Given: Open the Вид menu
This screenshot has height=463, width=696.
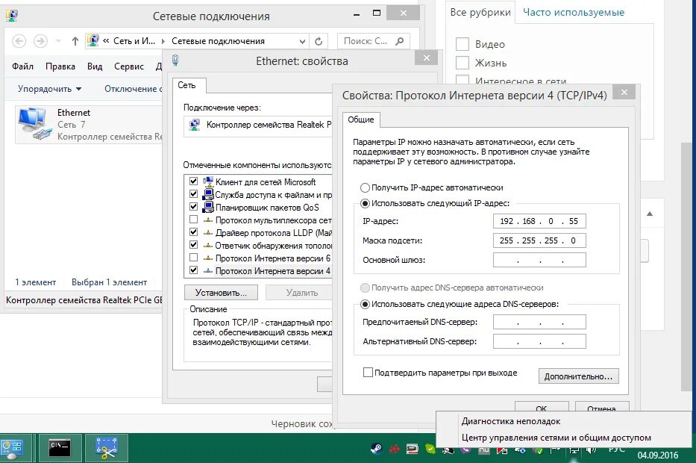Looking at the screenshot, I should (95, 66).
